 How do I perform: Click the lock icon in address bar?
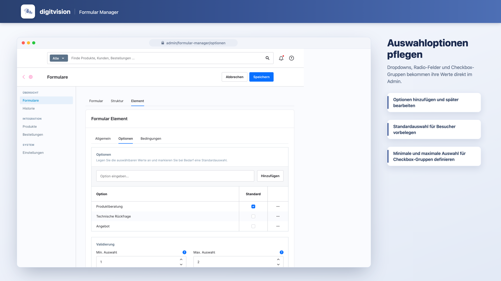click(x=163, y=43)
